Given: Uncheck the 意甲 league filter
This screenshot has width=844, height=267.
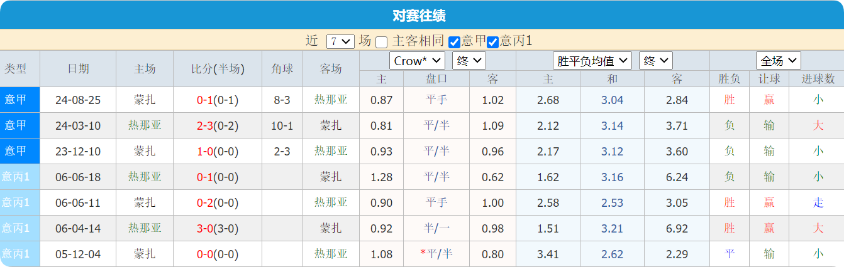Looking at the screenshot, I should coord(454,42).
